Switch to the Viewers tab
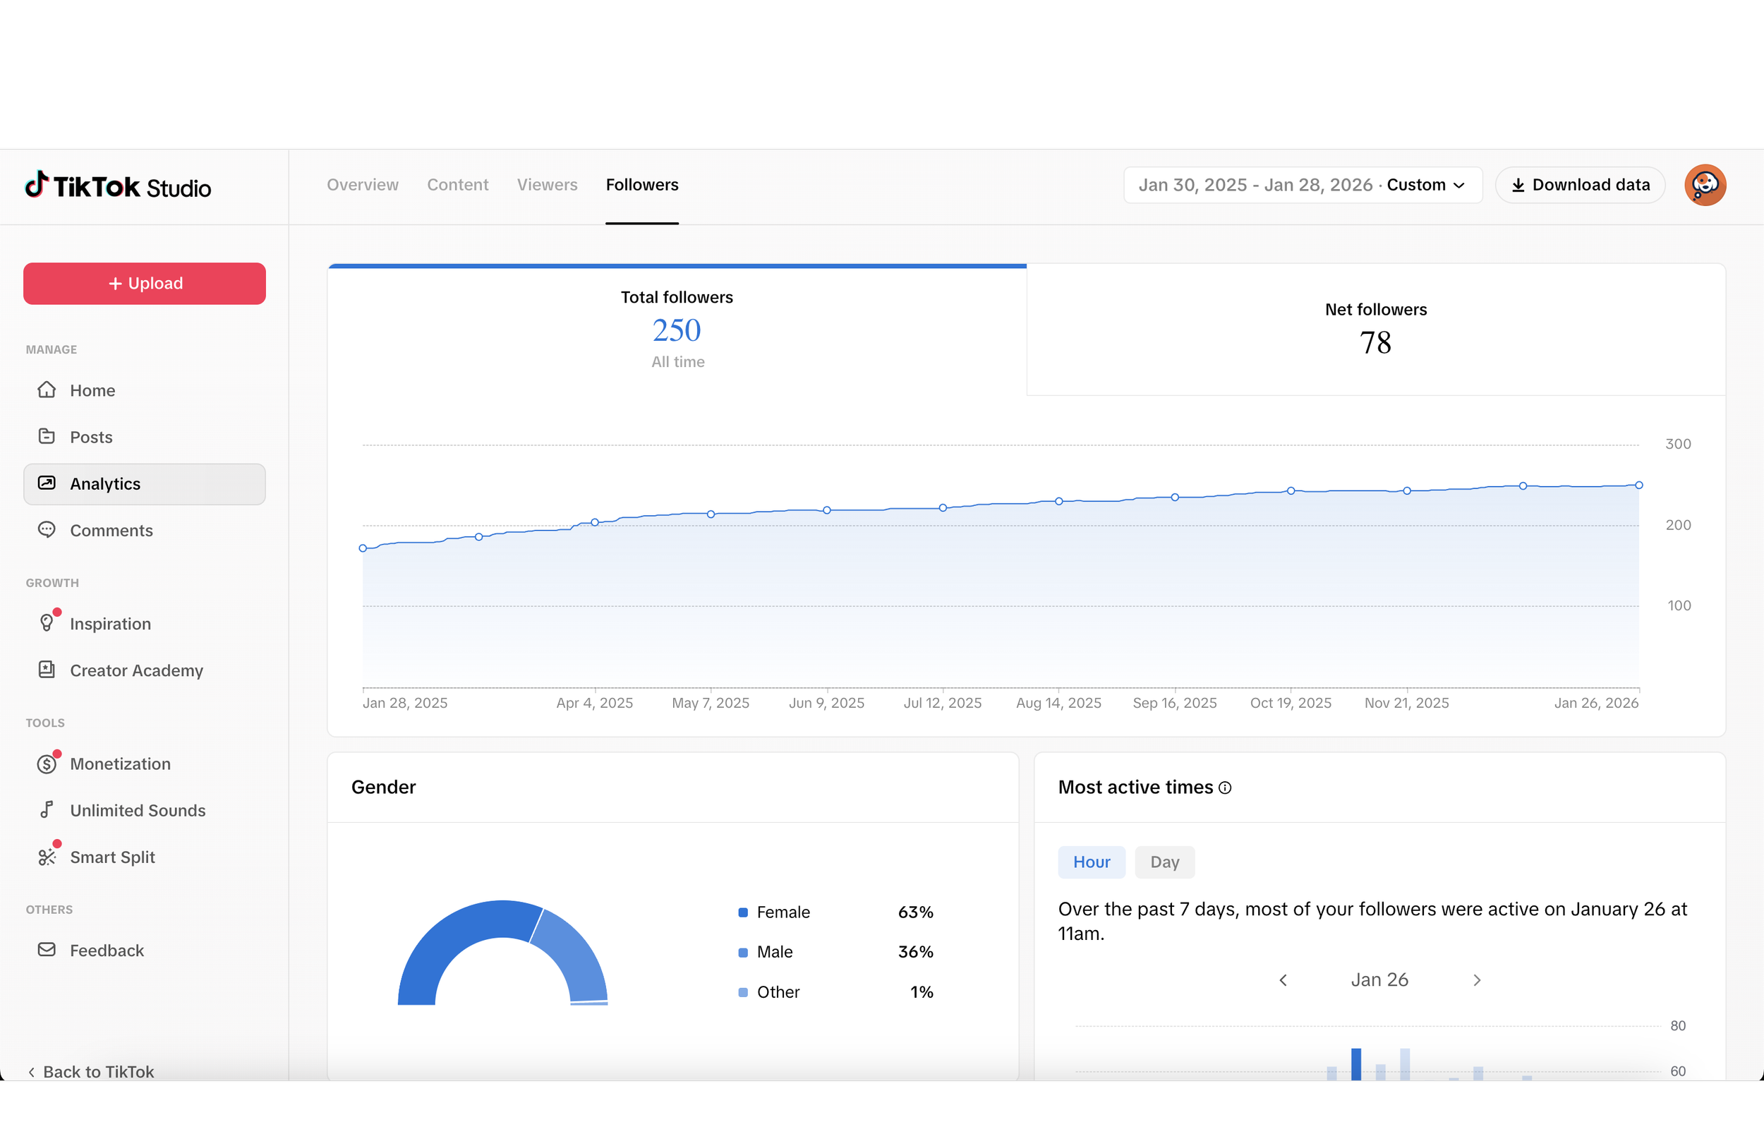Image resolution: width=1764 pixels, height=1146 pixels. click(x=547, y=185)
